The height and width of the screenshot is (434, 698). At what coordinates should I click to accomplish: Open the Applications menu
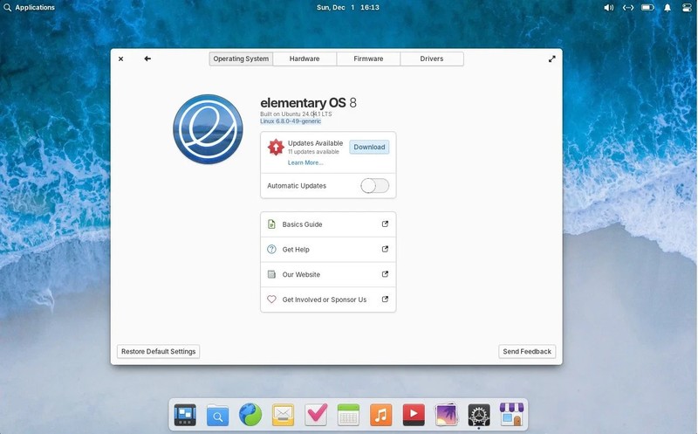click(30, 8)
